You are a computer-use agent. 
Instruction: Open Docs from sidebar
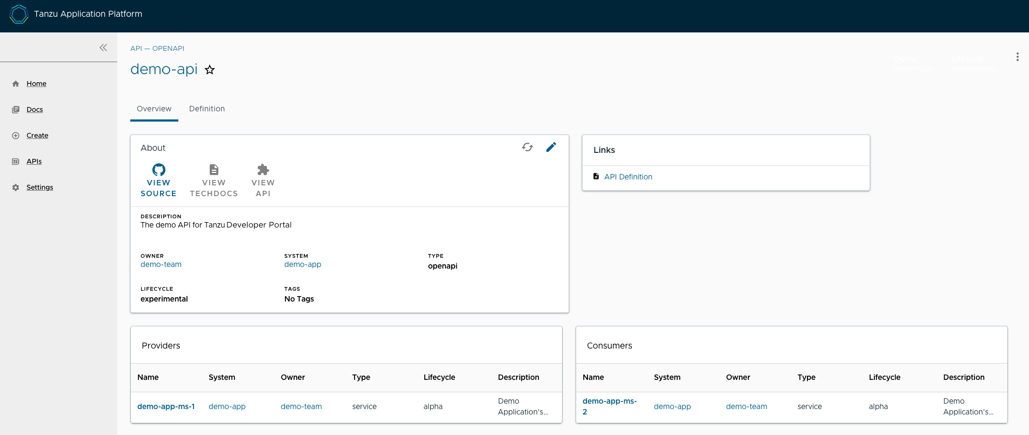click(x=35, y=110)
